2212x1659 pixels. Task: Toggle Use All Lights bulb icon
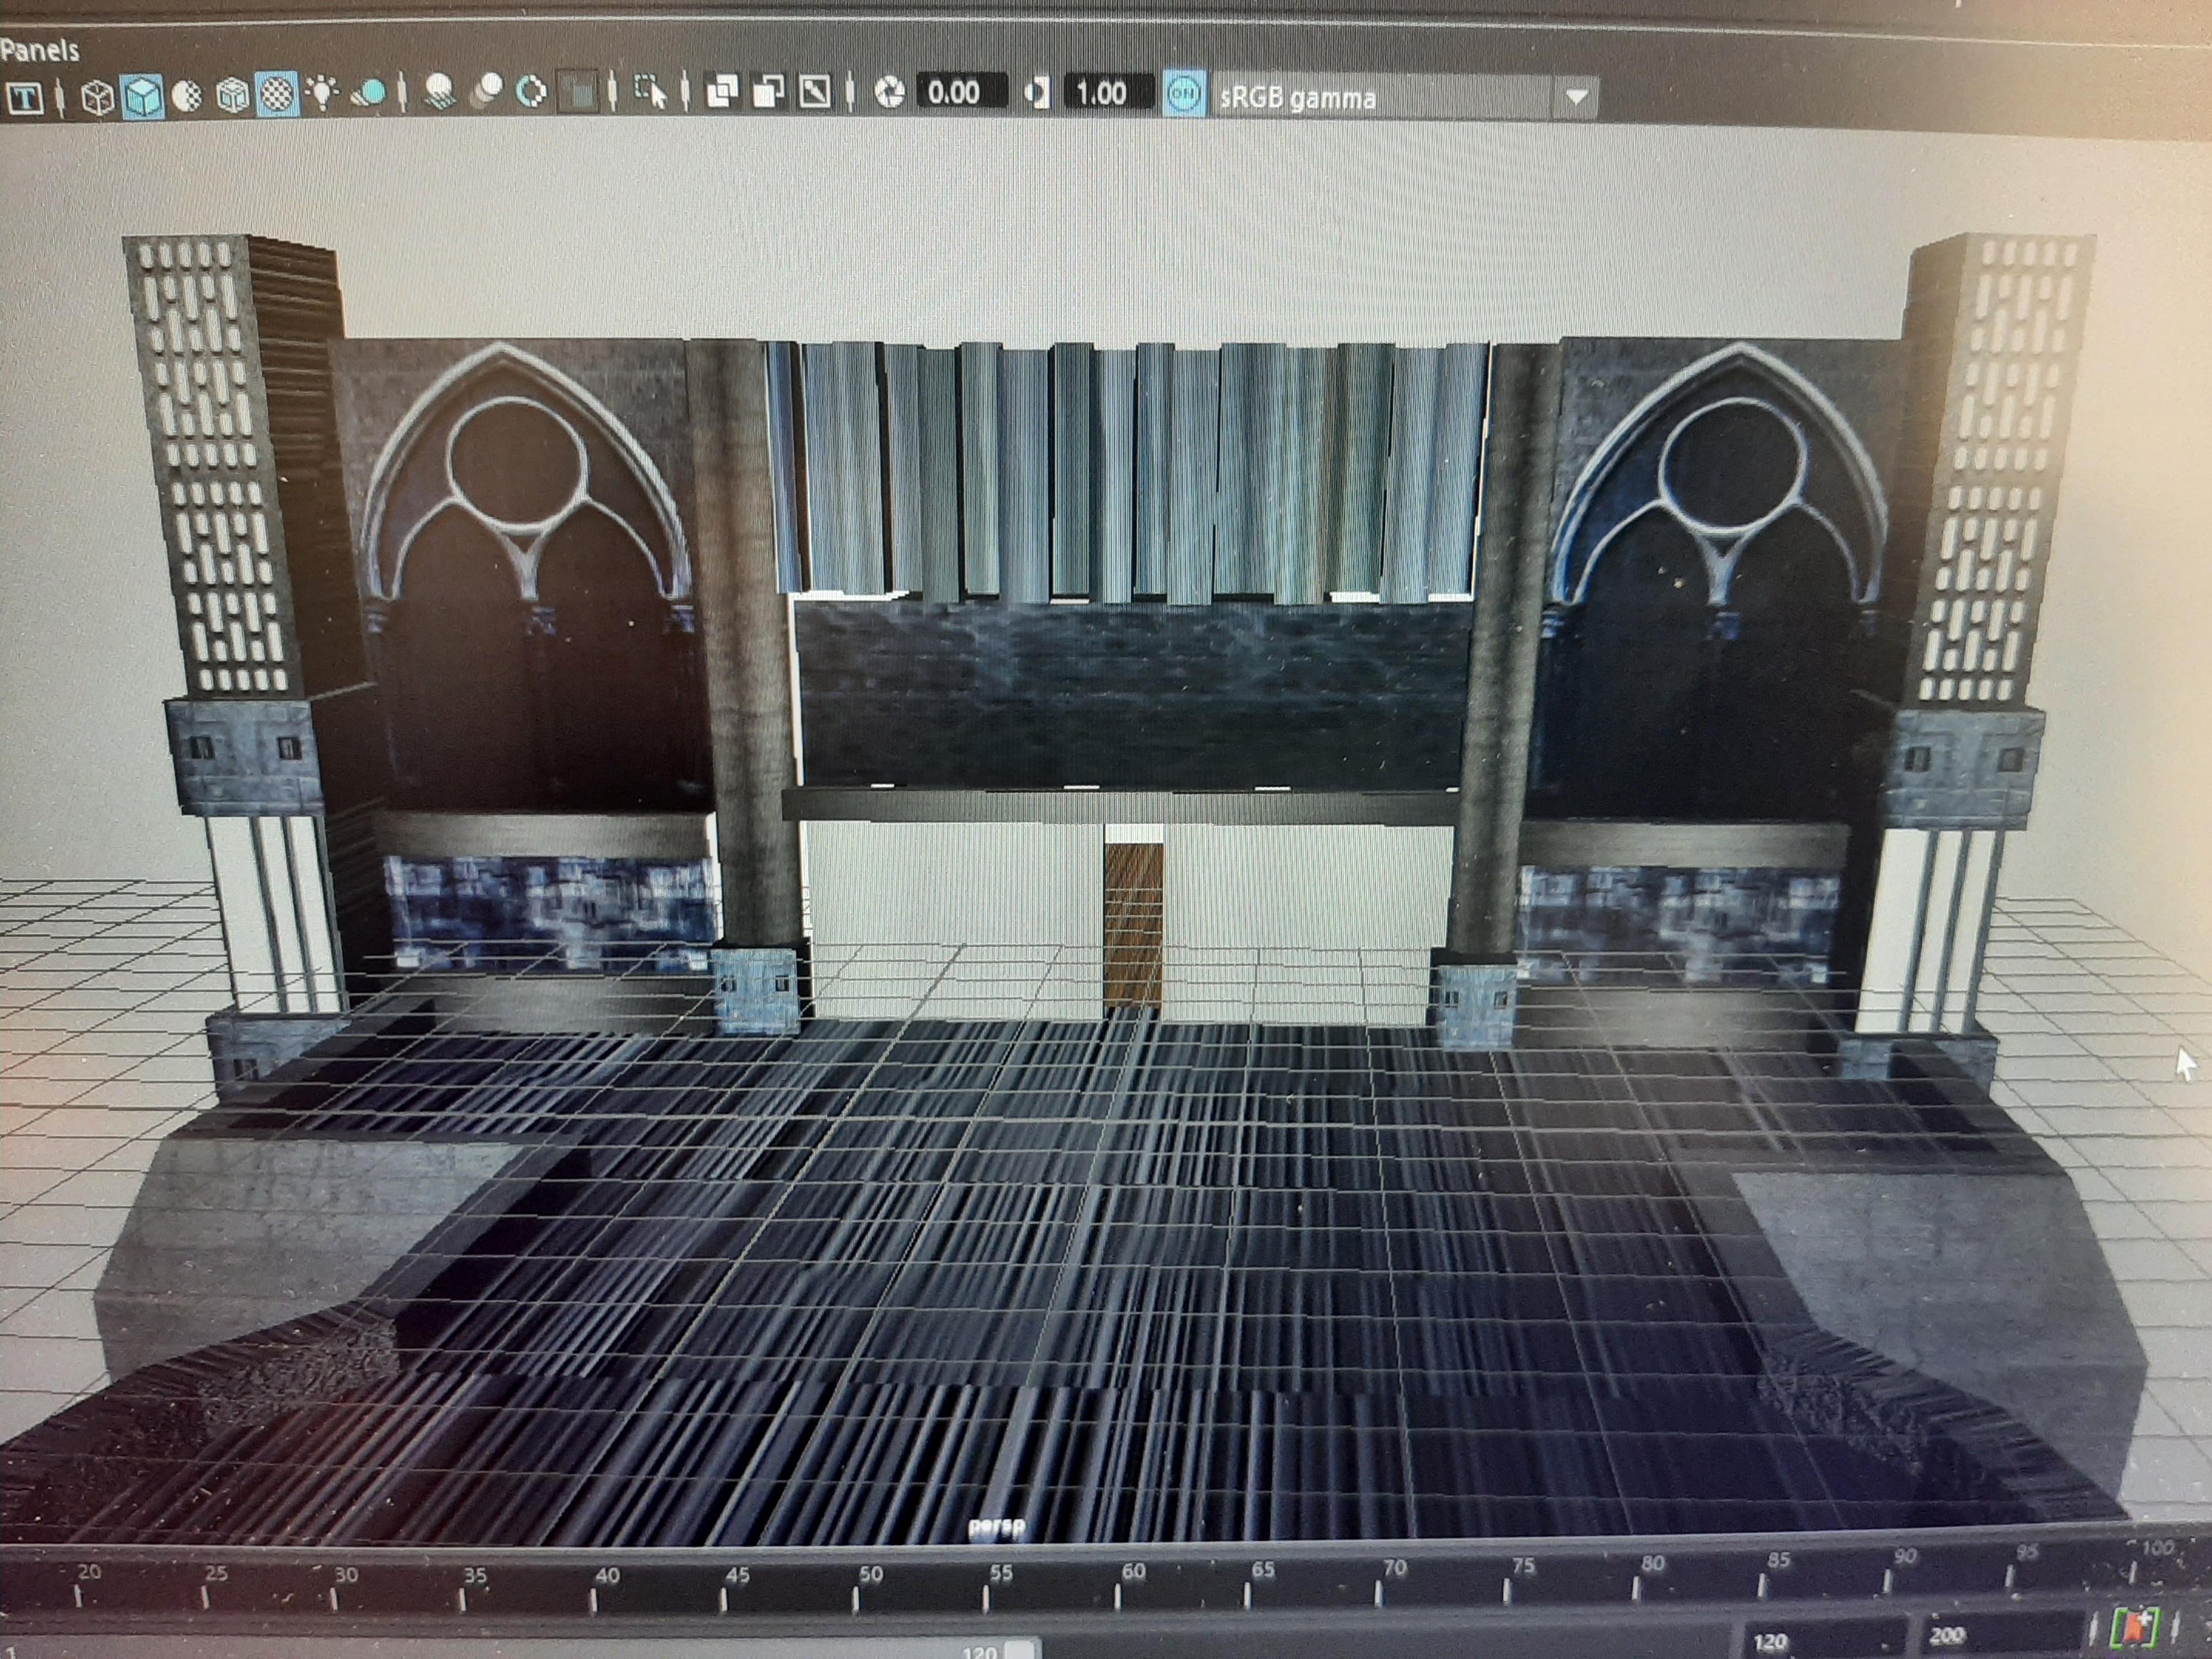322,93
